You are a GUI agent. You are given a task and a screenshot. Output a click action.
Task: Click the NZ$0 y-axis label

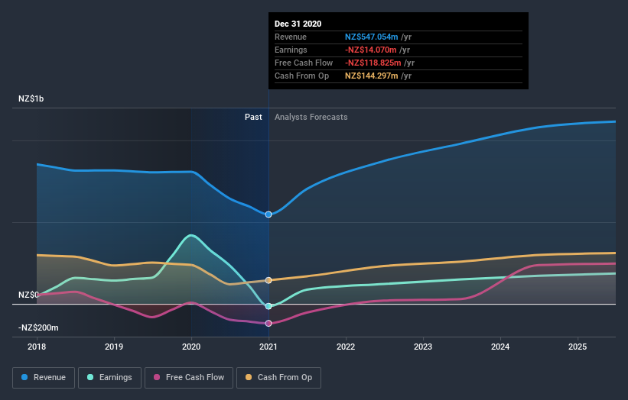tap(28, 295)
